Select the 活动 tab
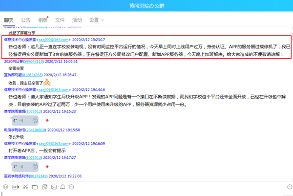293x196 pixels. click(77, 20)
